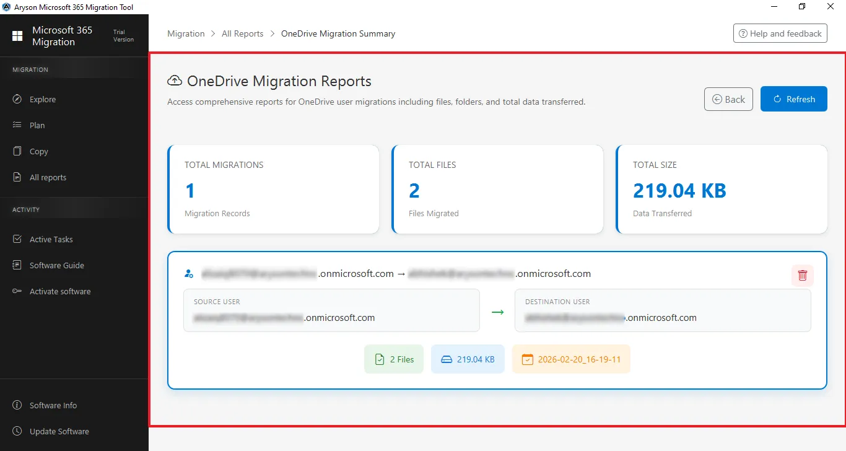
Task: Open All reports from the sidebar
Action: pos(48,177)
